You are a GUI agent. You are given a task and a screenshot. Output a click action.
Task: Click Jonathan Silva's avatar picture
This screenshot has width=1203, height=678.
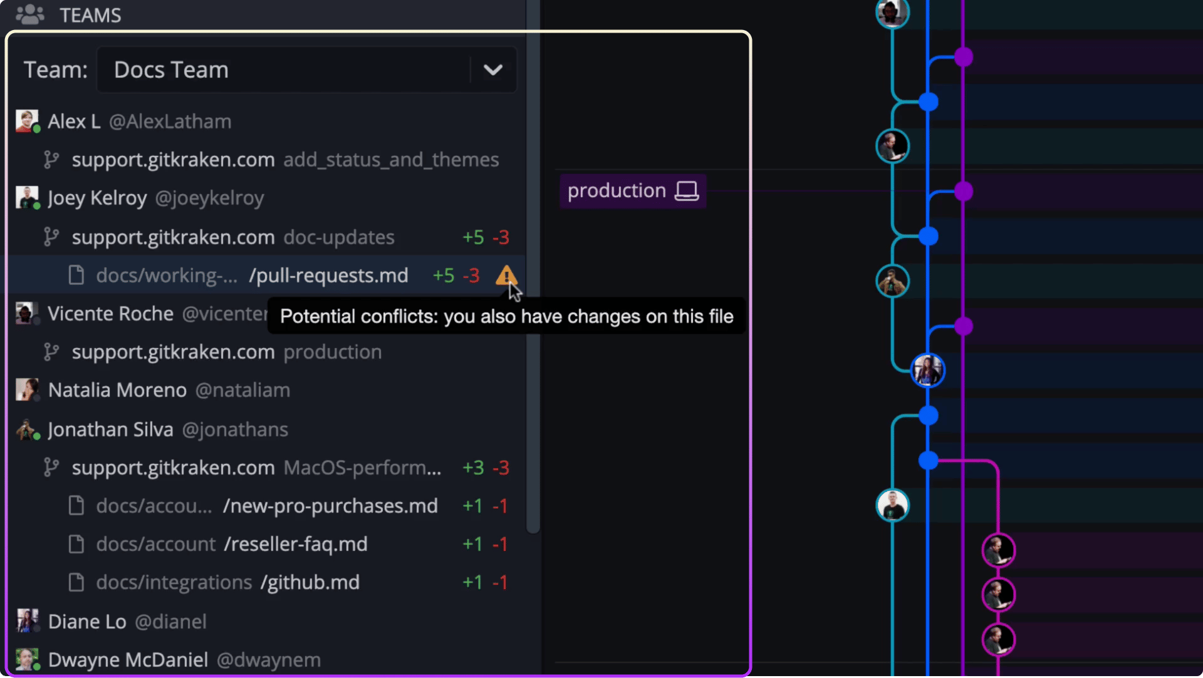pyautogui.click(x=27, y=429)
